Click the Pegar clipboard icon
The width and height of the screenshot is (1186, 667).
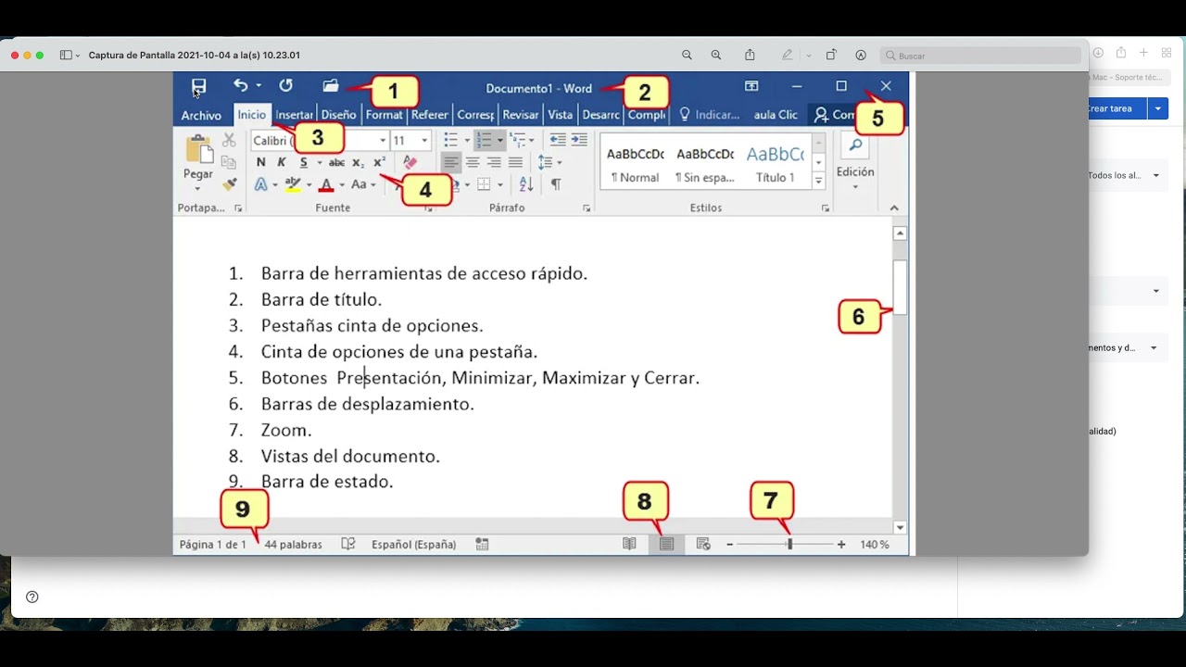coord(198,149)
